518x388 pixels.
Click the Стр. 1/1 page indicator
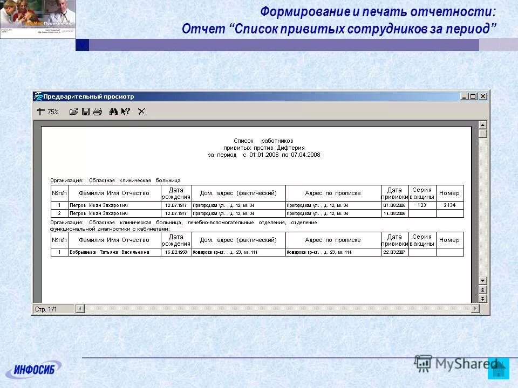(53, 309)
